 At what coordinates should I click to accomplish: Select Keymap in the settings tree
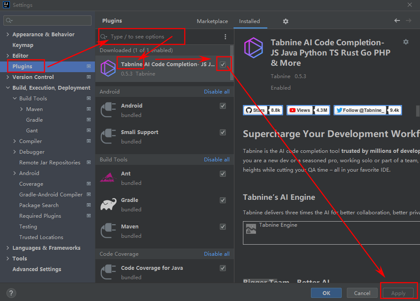click(23, 45)
